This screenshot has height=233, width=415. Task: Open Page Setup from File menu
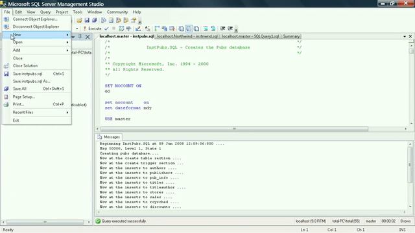tap(37, 97)
